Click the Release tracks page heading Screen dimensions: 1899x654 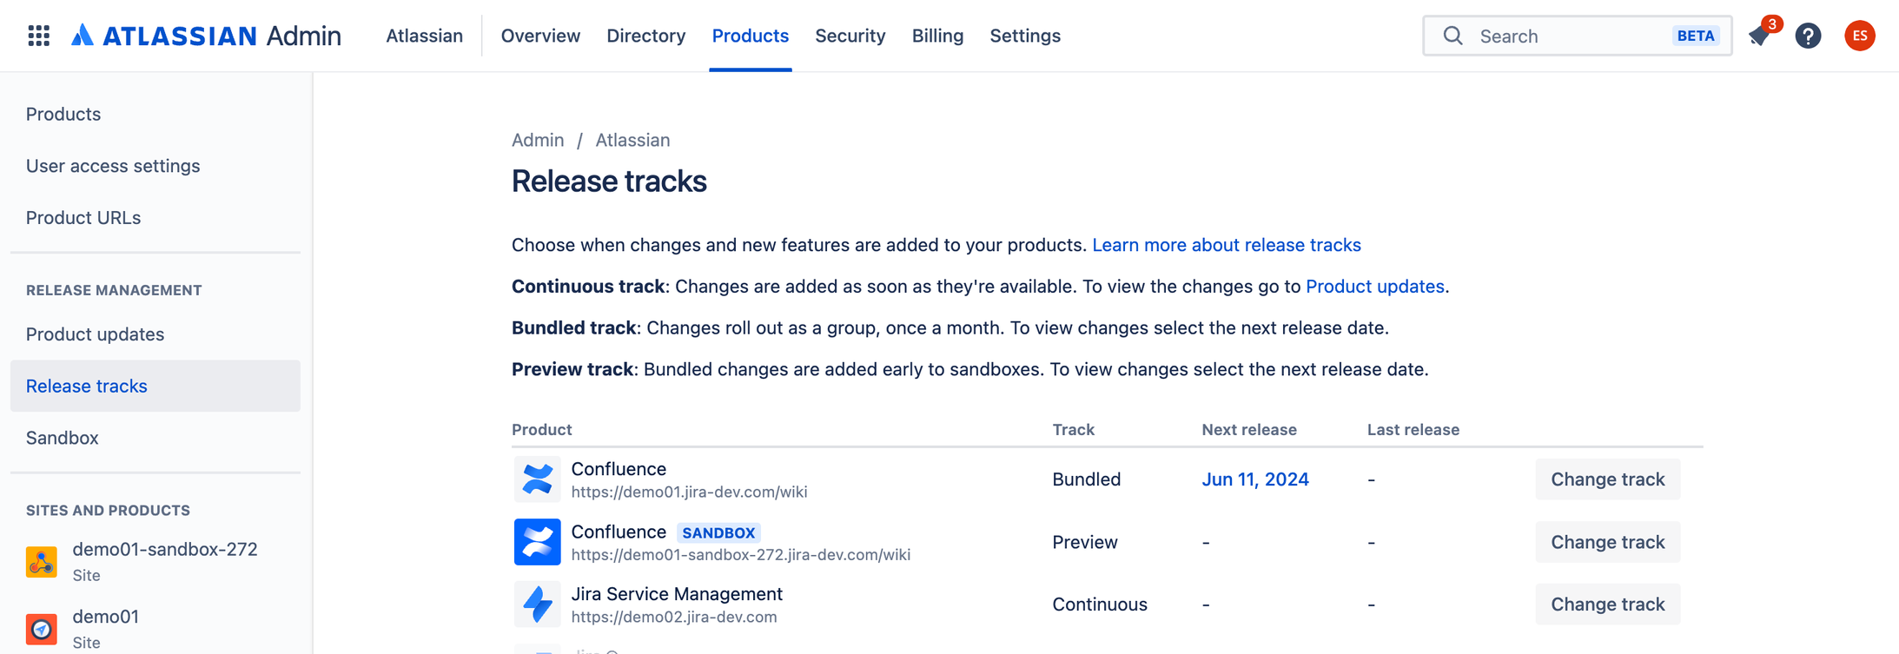click(609, 182)
